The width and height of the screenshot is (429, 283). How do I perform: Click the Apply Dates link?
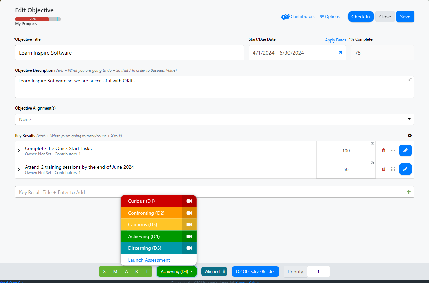pyautogui.click(x=335, y=40)
